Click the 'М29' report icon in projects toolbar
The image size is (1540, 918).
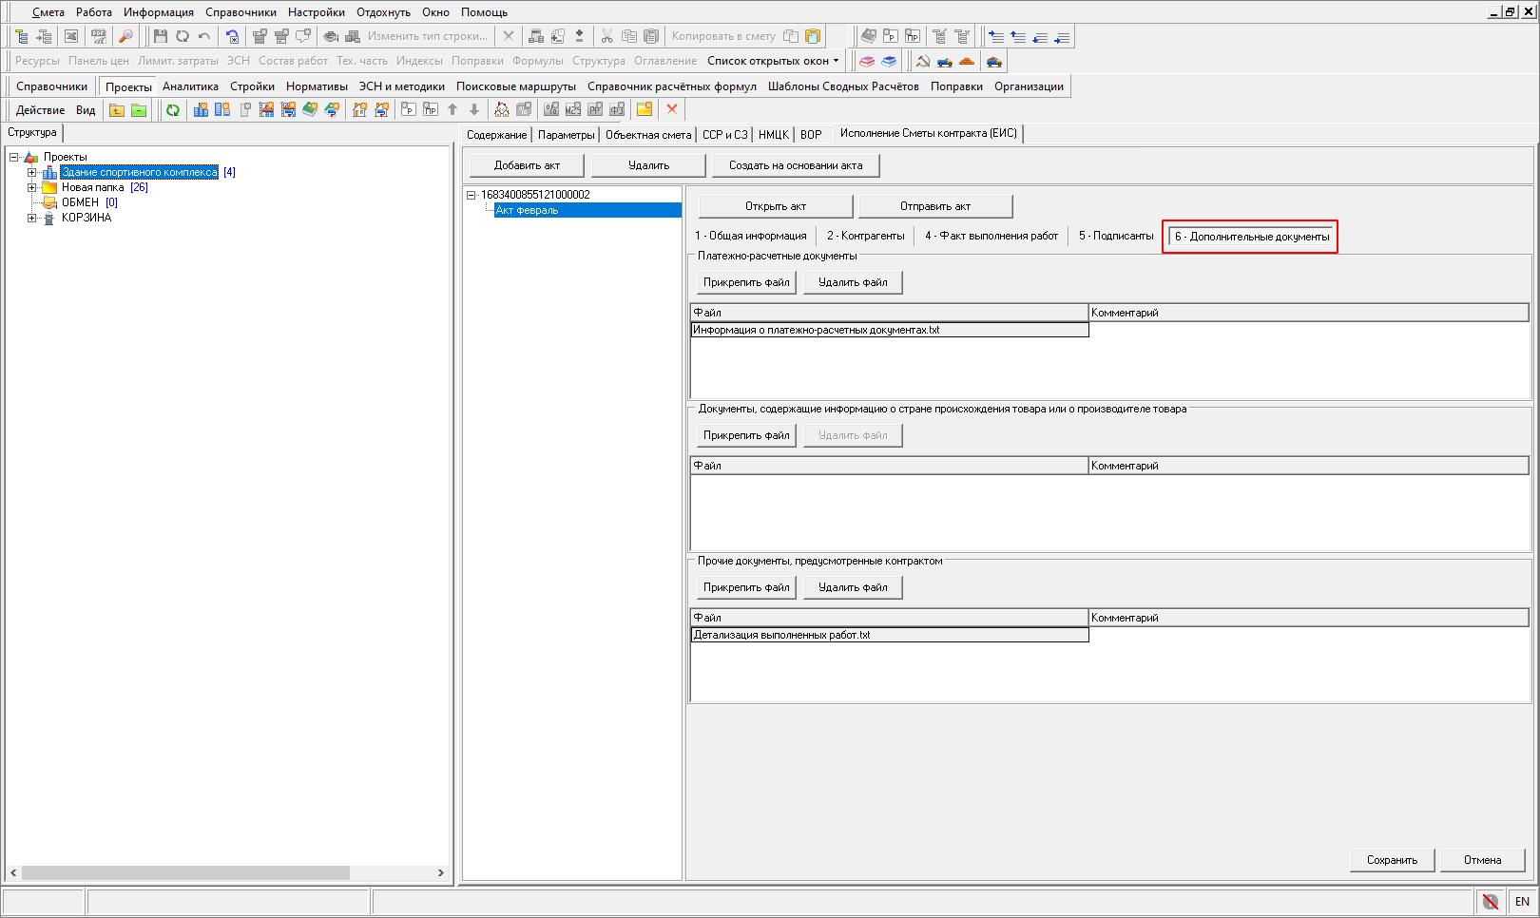[573, 110]
